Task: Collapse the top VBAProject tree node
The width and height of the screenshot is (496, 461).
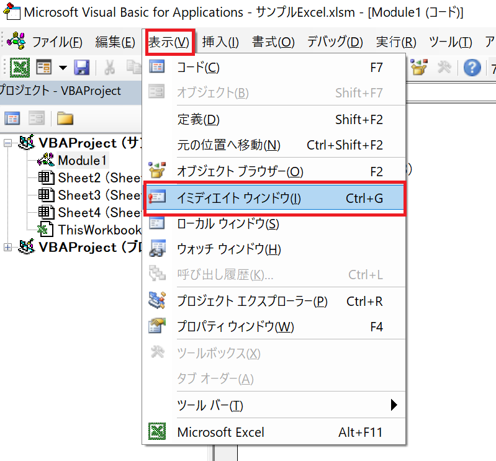Action: 7,144
